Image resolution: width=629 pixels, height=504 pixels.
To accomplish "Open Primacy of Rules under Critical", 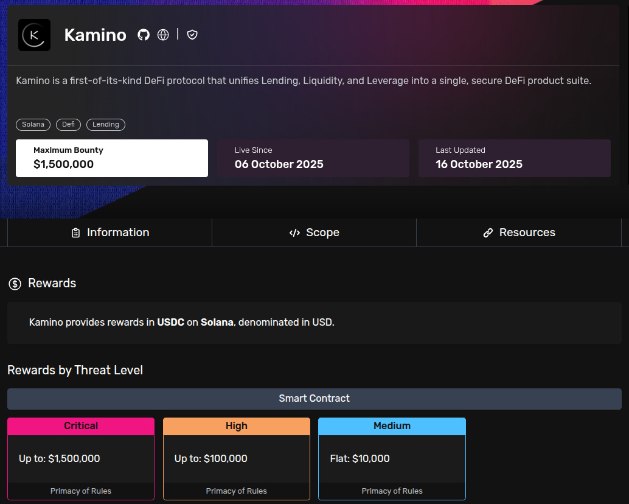I will tap(81, 491).
